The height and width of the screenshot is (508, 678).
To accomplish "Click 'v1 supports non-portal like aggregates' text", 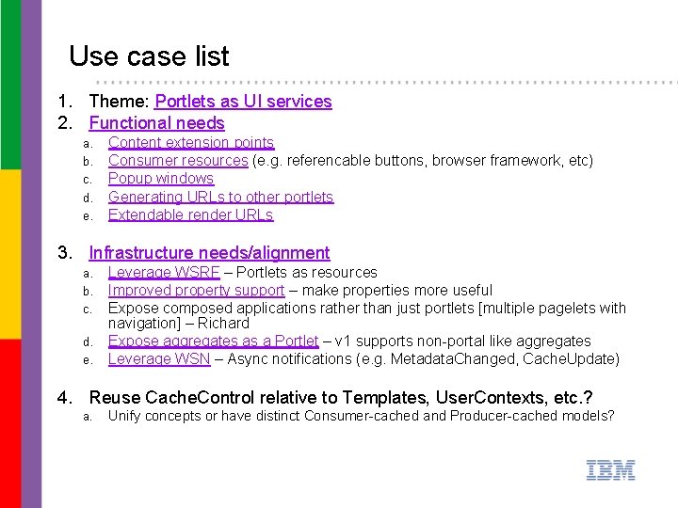I will pos(462,341).
